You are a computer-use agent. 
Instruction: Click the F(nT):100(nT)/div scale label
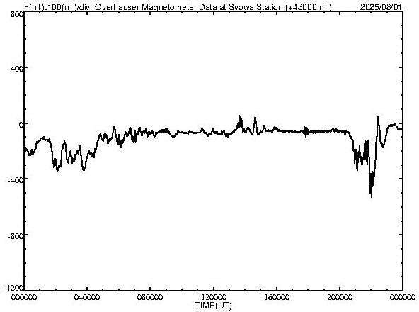[x=57, y=6]
